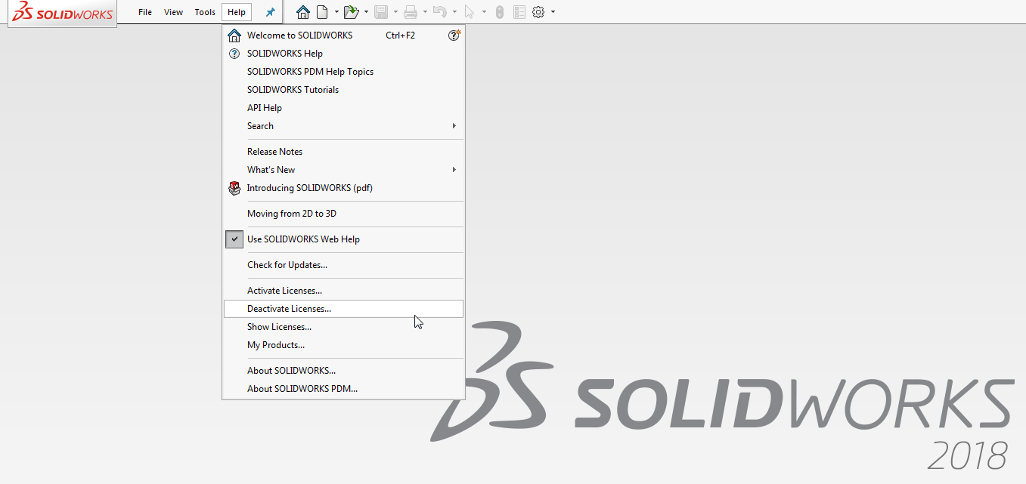Open the Tools menu
Viewport: 1026px width, 484px height.
coord(205,12)
